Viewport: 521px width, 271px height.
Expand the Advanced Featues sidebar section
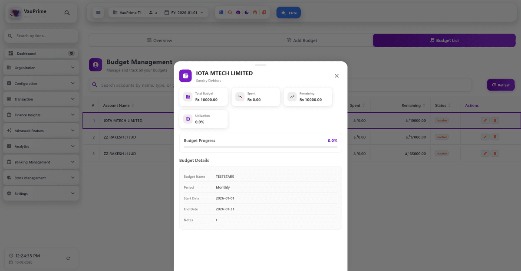pos(41,131)
